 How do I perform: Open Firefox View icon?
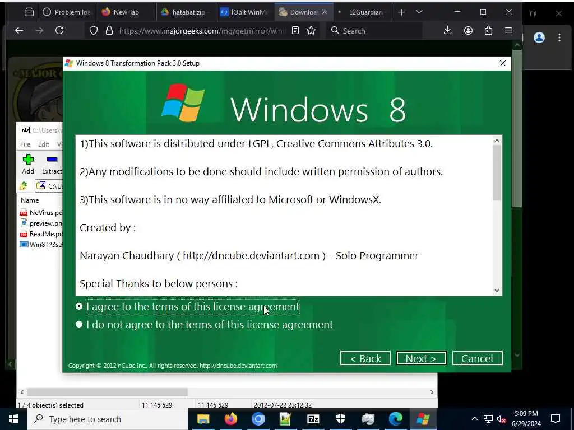(29, 12)
